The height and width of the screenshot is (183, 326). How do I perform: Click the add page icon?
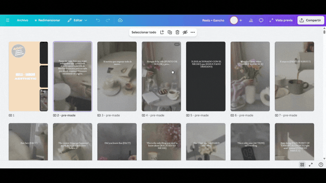click(162, 32)
